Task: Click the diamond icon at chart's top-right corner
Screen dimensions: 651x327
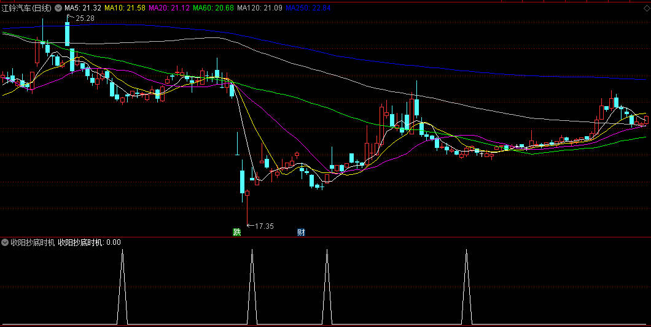Action: [x=647, y=7]
